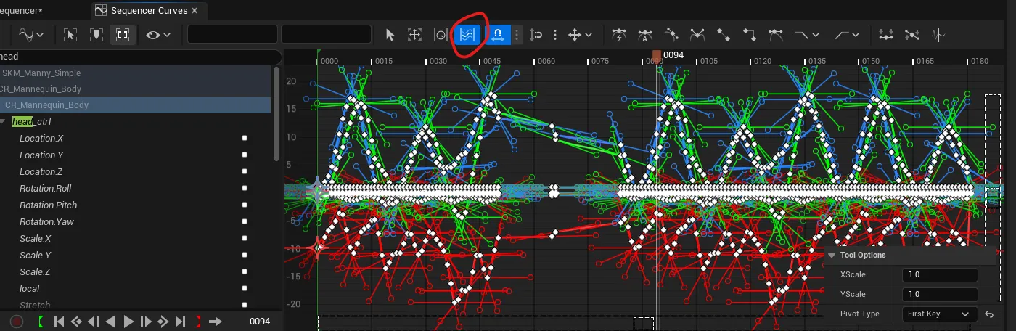Step back one frame

click(94, 322)
